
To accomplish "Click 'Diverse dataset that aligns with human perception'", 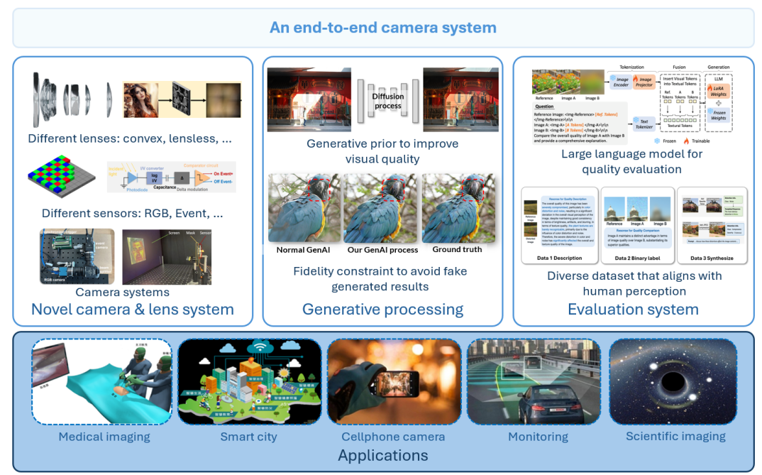I will pyautogui.click(x=634, y=283).
